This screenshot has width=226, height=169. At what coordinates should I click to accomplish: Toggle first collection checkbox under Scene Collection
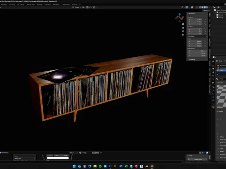click(x=218, y=13)
